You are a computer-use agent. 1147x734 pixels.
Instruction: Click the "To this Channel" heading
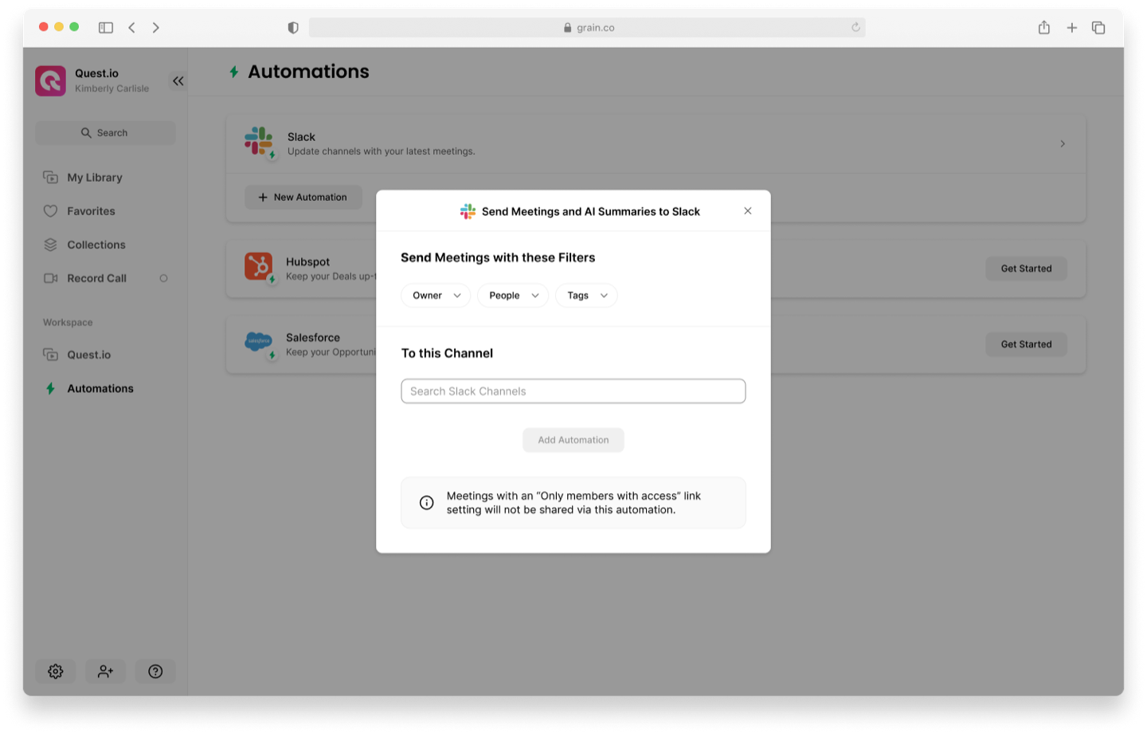tap(447, 353)
